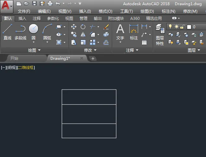206x157 pixels.
Task: Expand the Hatch tool dropdown arrow
Action: click(x=65, y=43)
